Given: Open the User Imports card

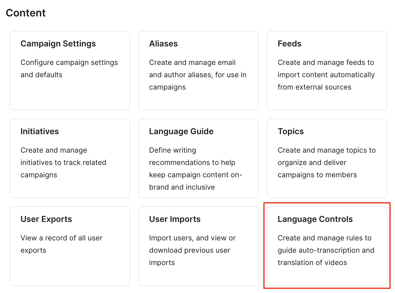Looking at the screenshot, I should point(199,246).
